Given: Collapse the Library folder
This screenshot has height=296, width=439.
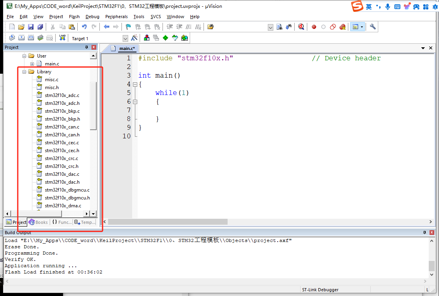Looking at the screenshot, I should (24, 72).
